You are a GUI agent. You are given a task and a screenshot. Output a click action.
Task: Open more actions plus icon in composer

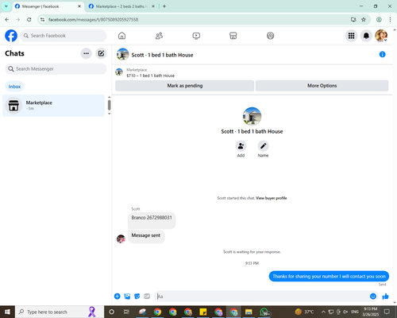117,297
